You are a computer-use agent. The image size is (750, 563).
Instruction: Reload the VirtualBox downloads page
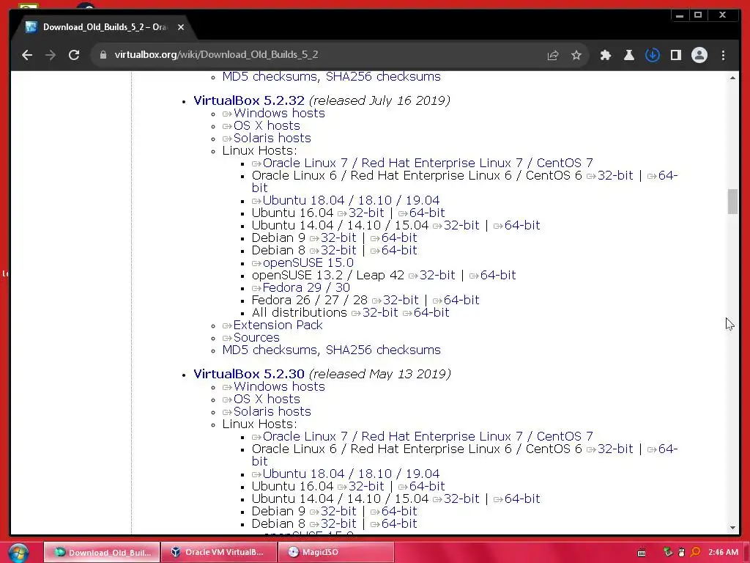[x=74, y=55]
